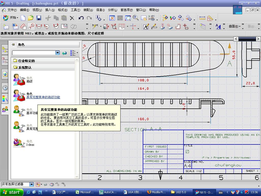Click the Annotation editor 'A' pencil icon
Viewport: 261px width, 196px height.
coord(146,27)
